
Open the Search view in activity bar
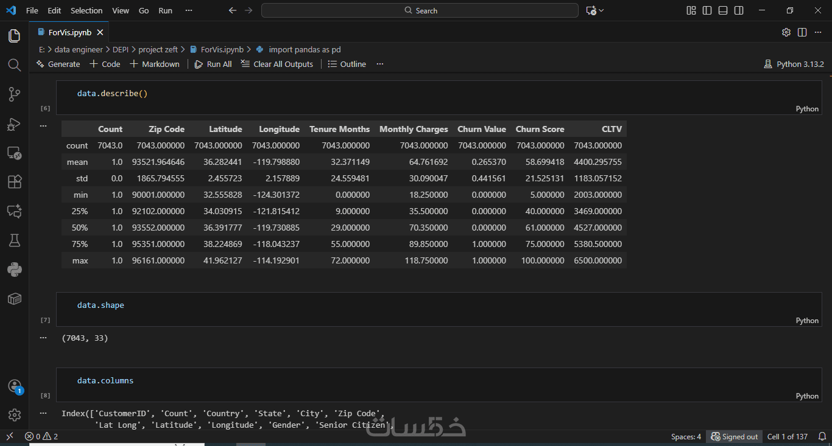pos(14,65)
